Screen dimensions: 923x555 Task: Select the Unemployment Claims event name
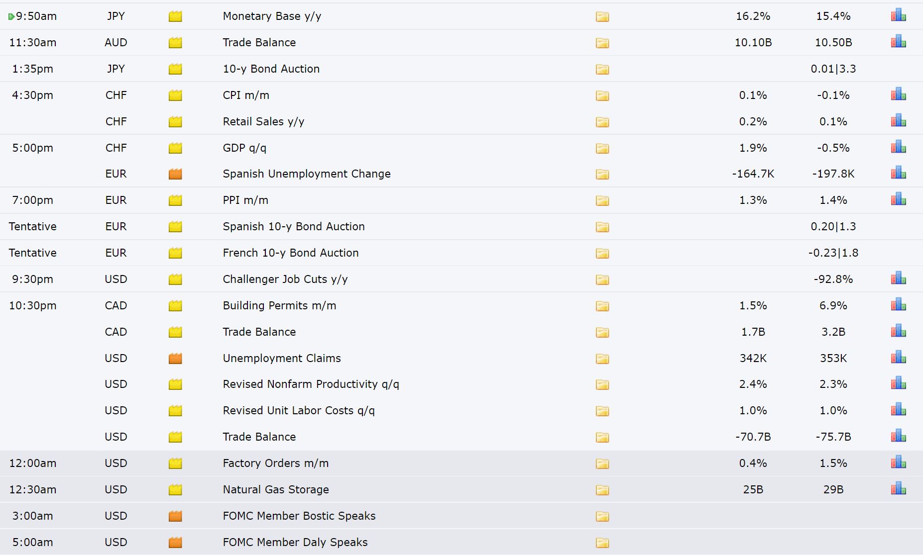[x=282, y=358]
